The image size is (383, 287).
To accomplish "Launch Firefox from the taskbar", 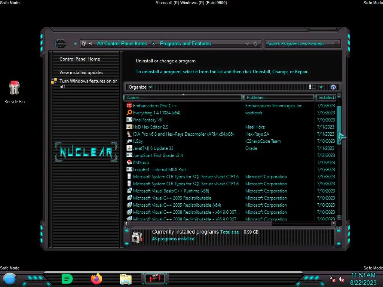I will click(x=96, y=279).
